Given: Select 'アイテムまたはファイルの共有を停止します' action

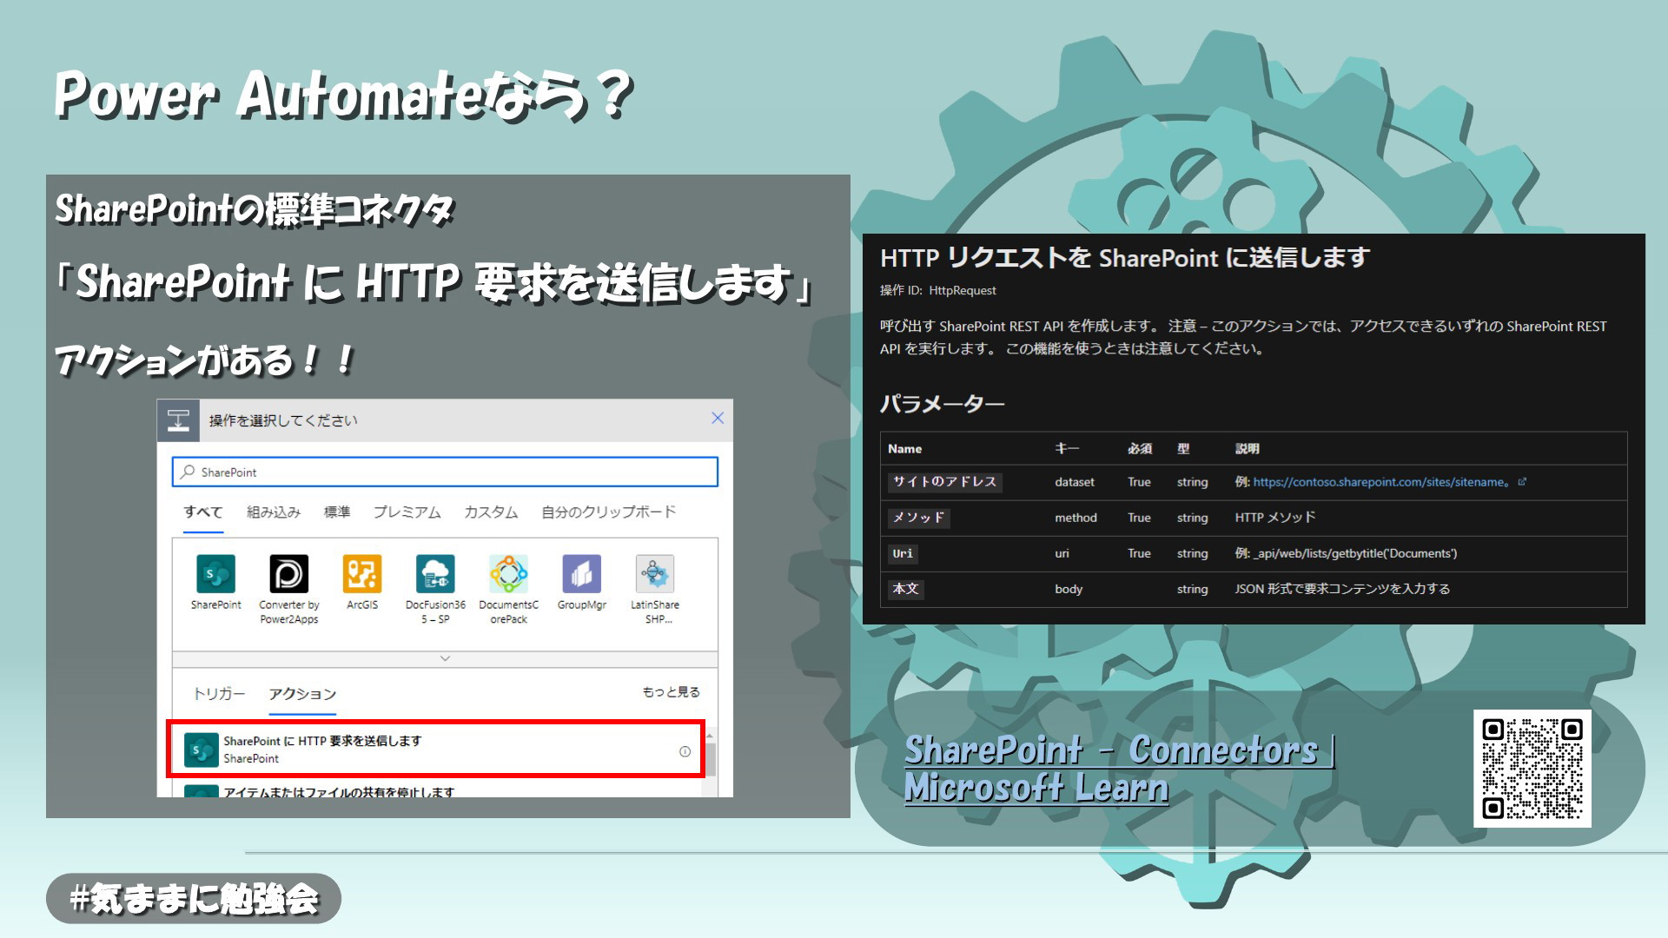Looking at the screenshot, I should (435, 790).
